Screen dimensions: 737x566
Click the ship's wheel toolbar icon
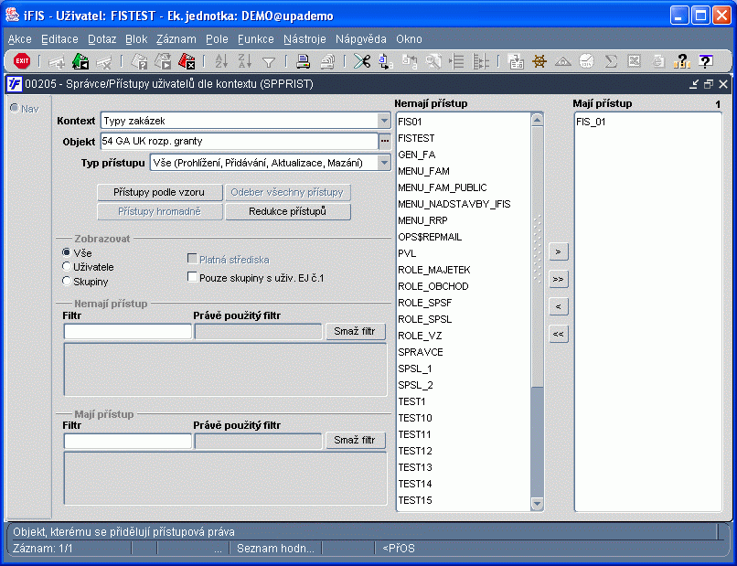(x=539, y=61)
